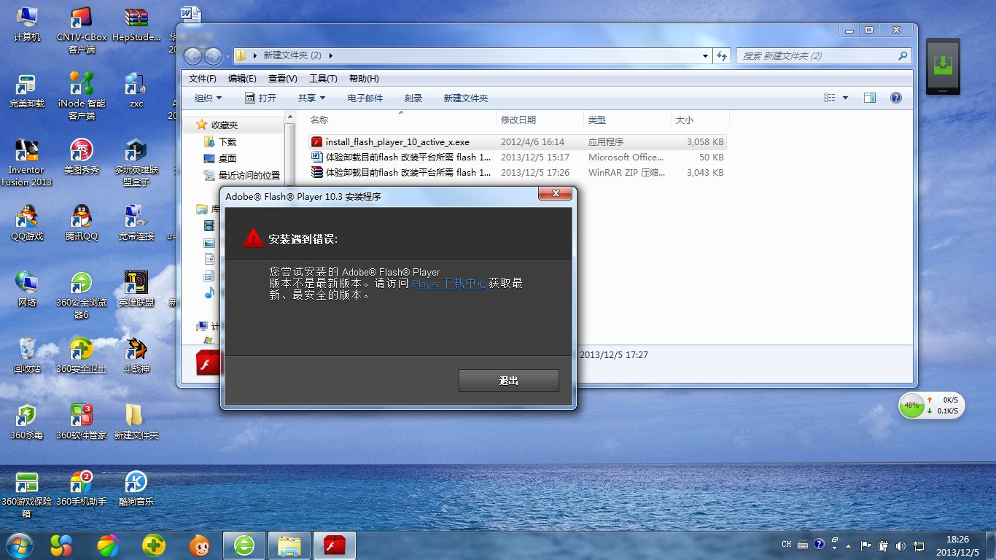Open zxc desktop shortcut
Screen dimensions: 996x560
[x=136, y=90]
